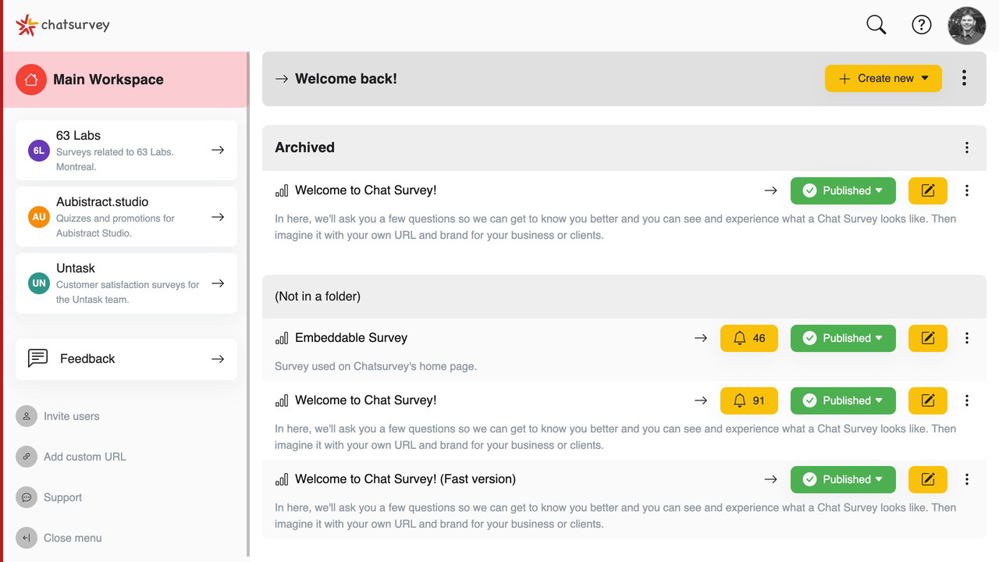Click the edit icon for Fast version survey
Image resolution: width=999 pixels, height=562 pixels.
(928, 479)
